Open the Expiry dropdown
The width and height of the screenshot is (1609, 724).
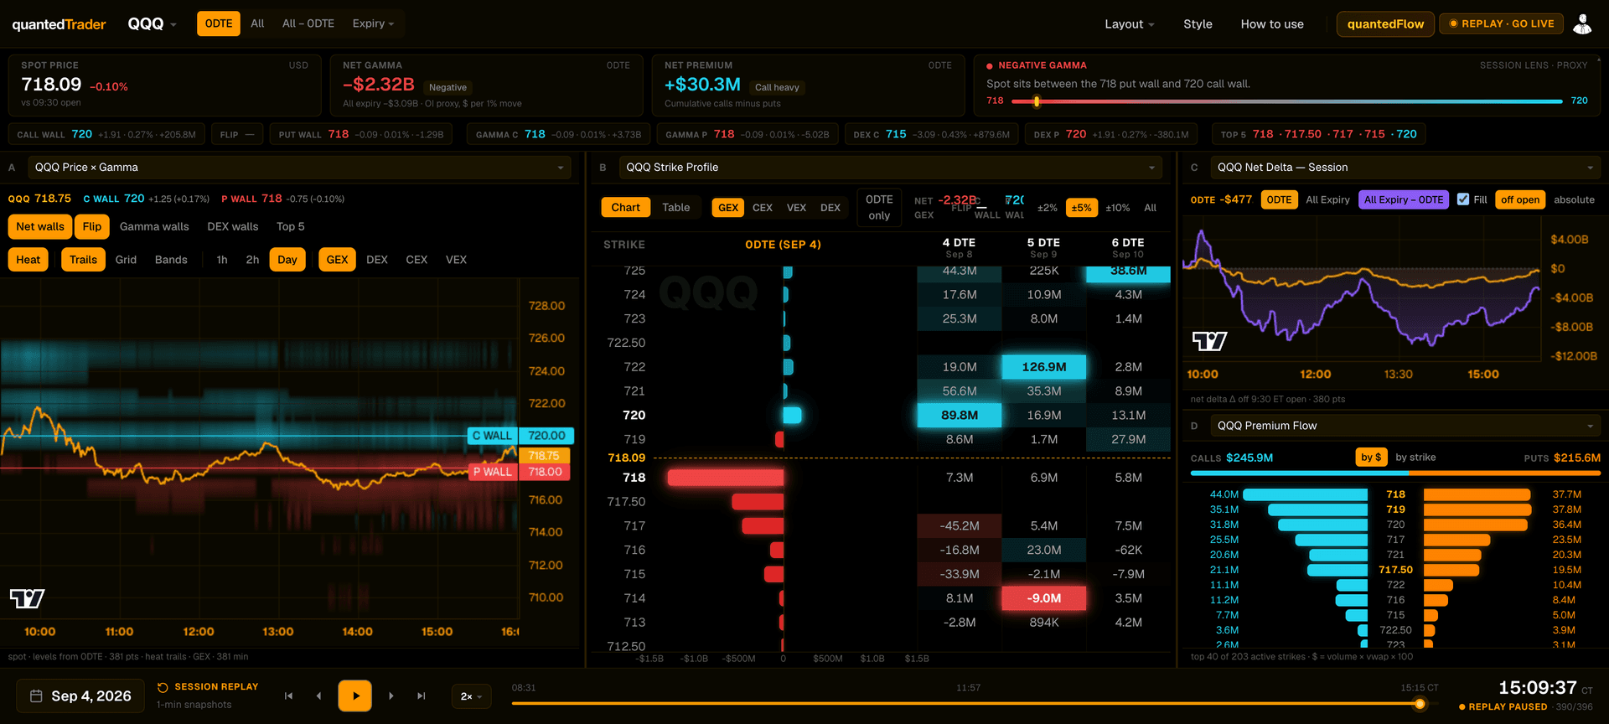[x=373, y=23]
